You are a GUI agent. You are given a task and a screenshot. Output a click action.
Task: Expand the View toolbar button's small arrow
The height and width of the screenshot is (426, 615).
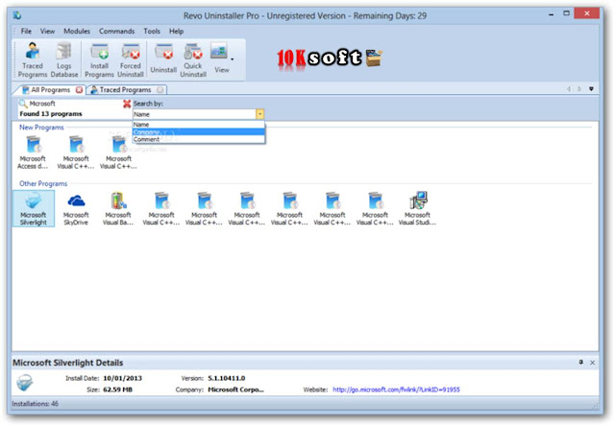[233, 59]
